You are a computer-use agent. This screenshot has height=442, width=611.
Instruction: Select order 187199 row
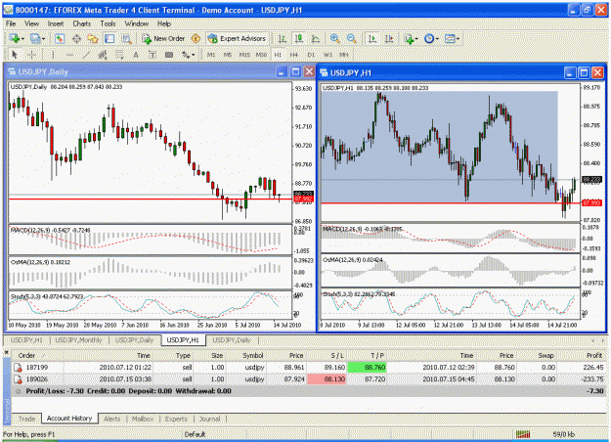pyautogui.click(x=309, y=367)
